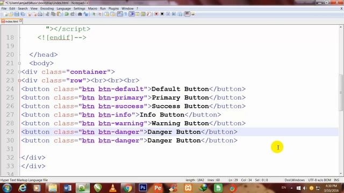Collapse the body fold at line 21
The image size is (344, 193).
click(x=19, y=63)
